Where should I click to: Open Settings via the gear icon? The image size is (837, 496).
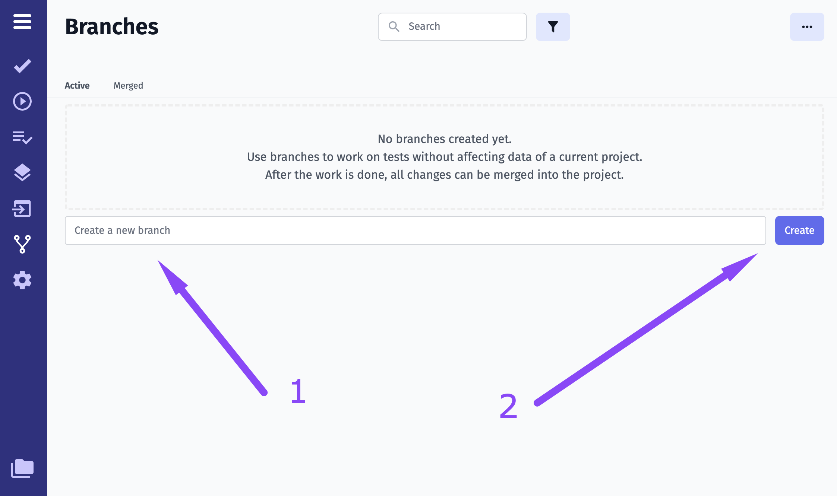(22, 280)
